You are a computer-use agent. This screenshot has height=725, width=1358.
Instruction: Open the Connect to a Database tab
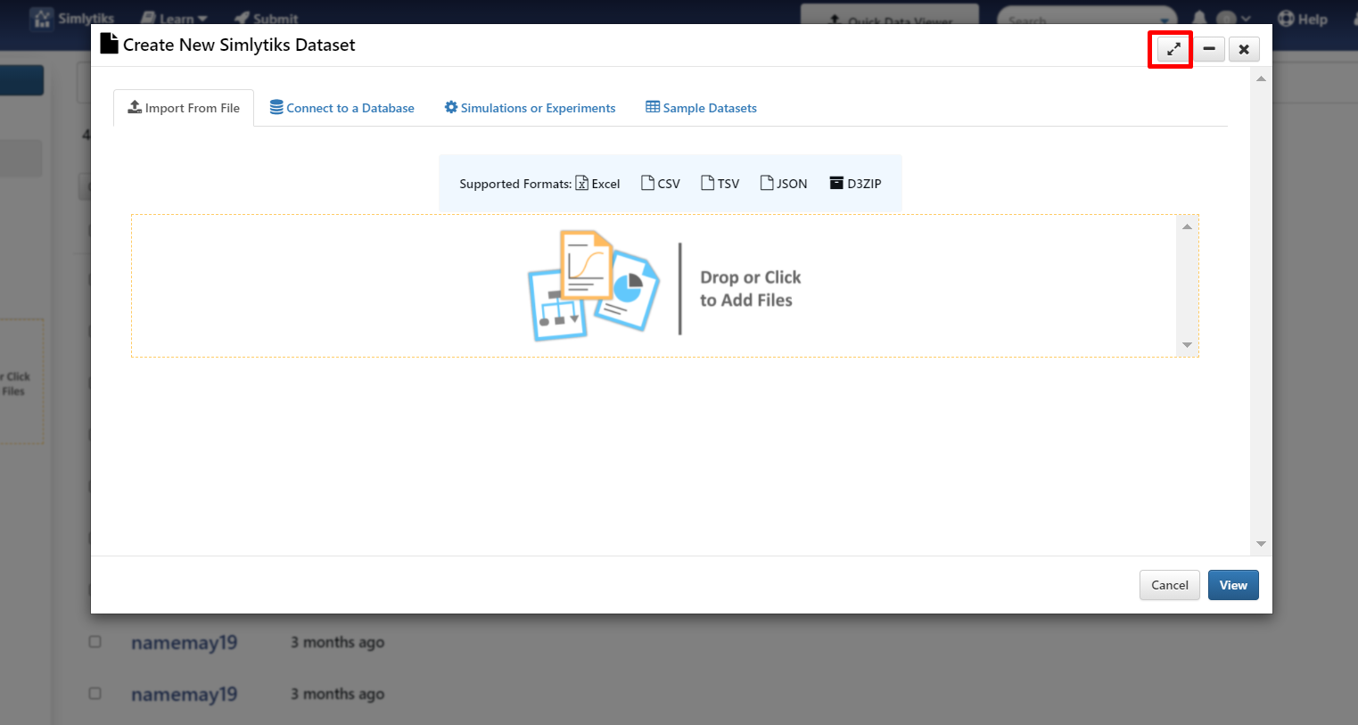tap(342, 108)
